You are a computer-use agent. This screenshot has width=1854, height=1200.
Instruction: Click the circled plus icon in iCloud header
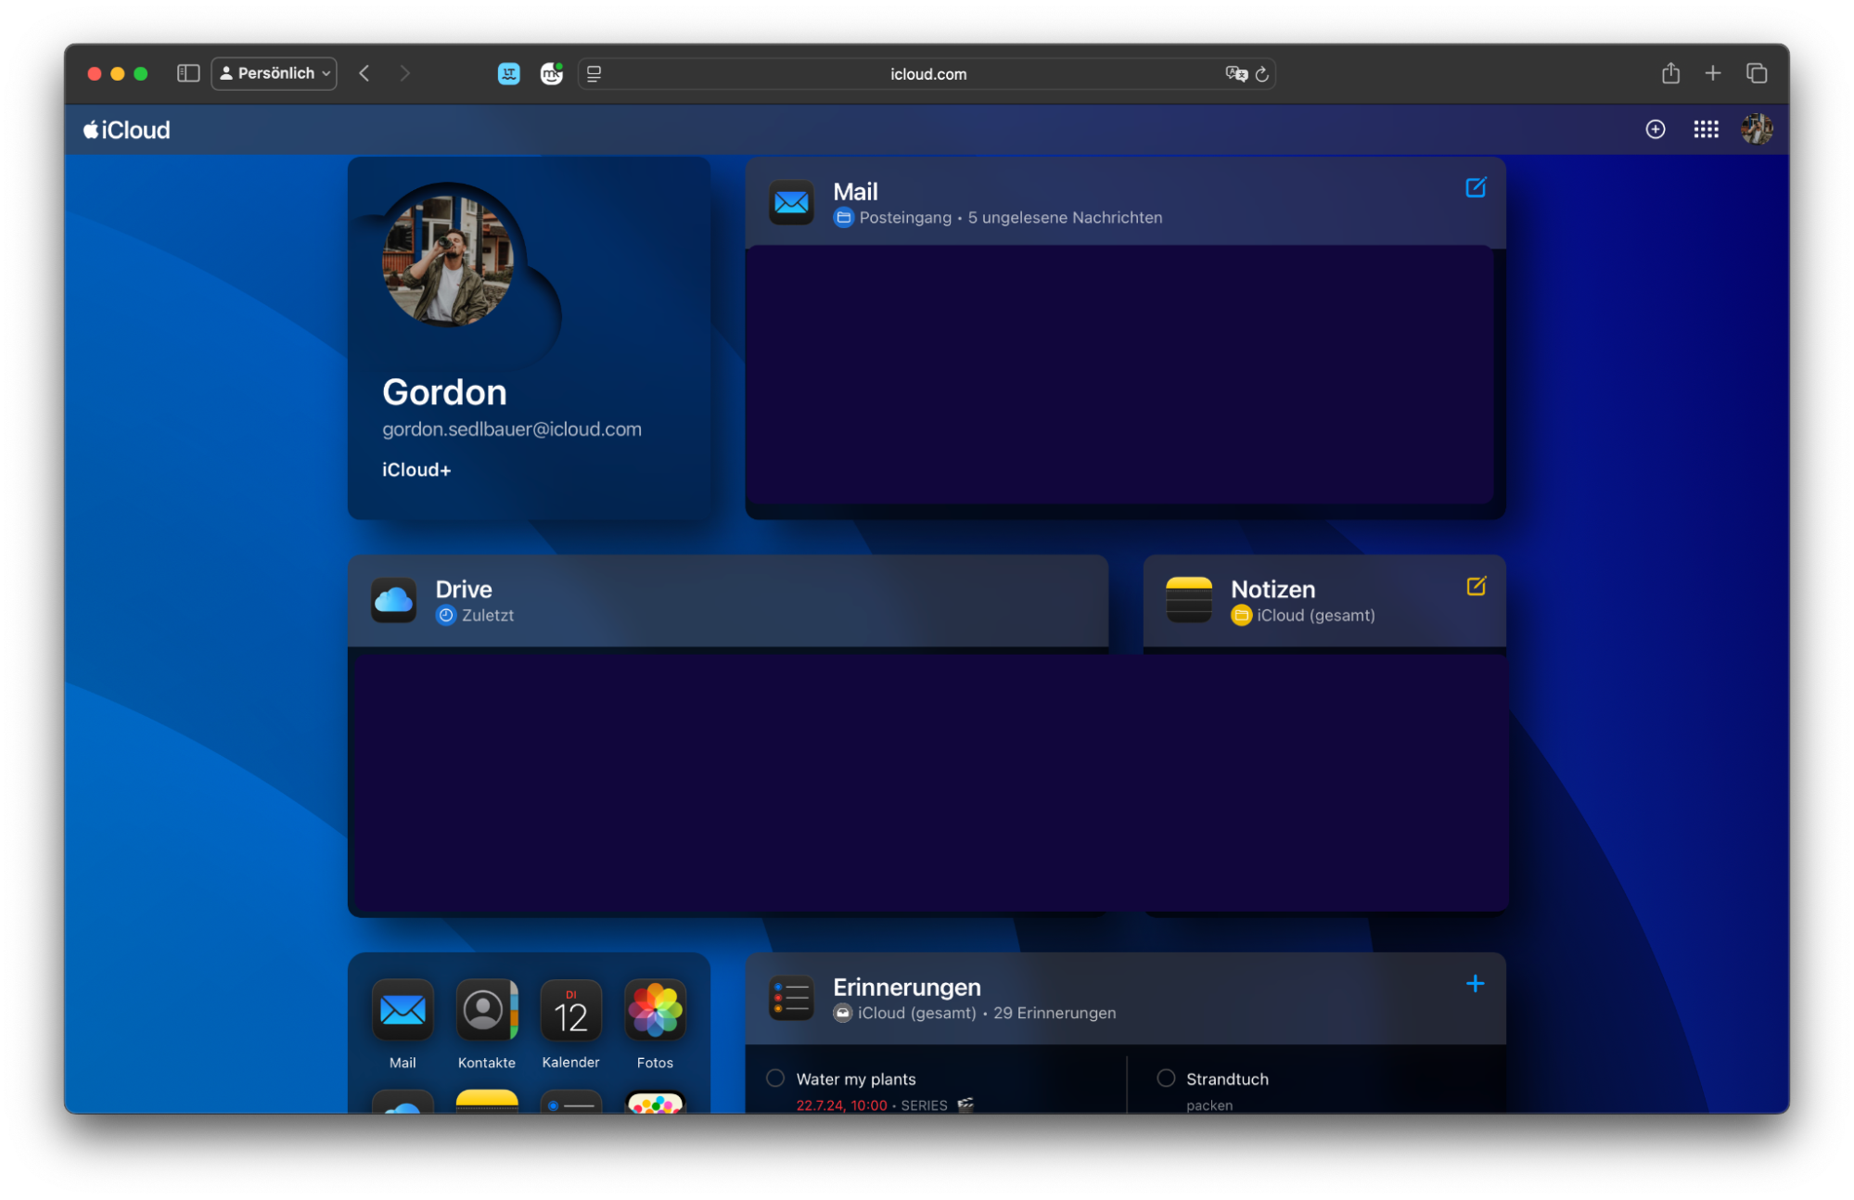coord(1655,130)
